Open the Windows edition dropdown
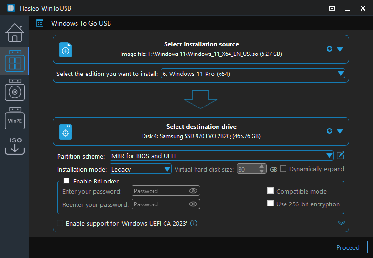Viewport: 373px width, 258px height. pos(253,74)
